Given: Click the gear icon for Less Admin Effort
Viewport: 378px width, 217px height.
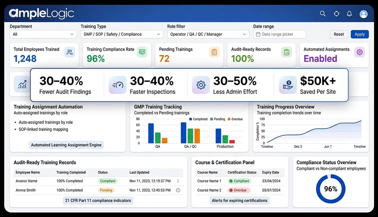Looking at the screenshot, I should pyautogui.click(x=201, y=85).
